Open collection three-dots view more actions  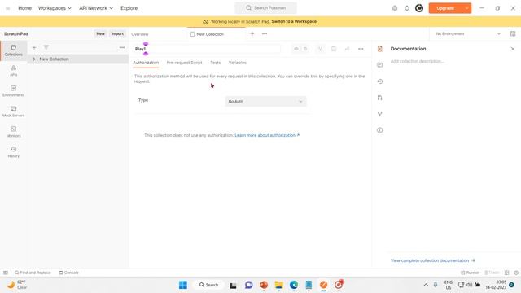tap(361, 49)
